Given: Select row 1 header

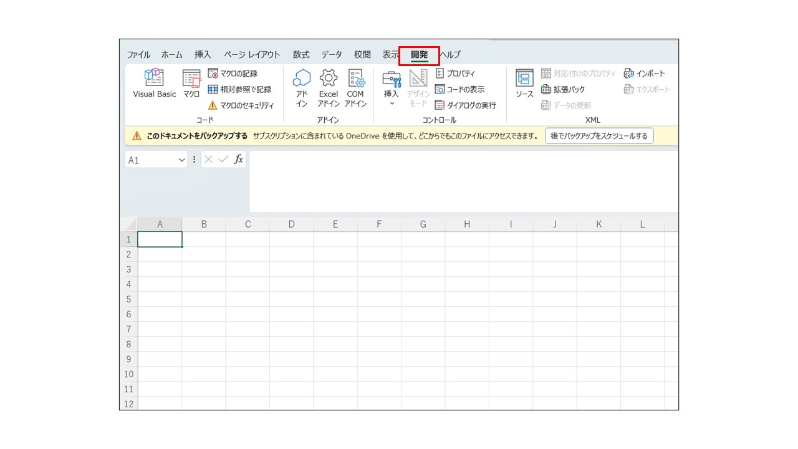Looking at the screenshot, I should point(129,239).
